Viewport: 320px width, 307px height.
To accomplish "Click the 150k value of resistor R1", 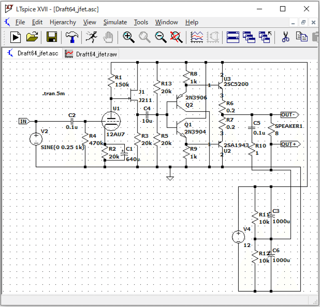I will click(122, 85).
